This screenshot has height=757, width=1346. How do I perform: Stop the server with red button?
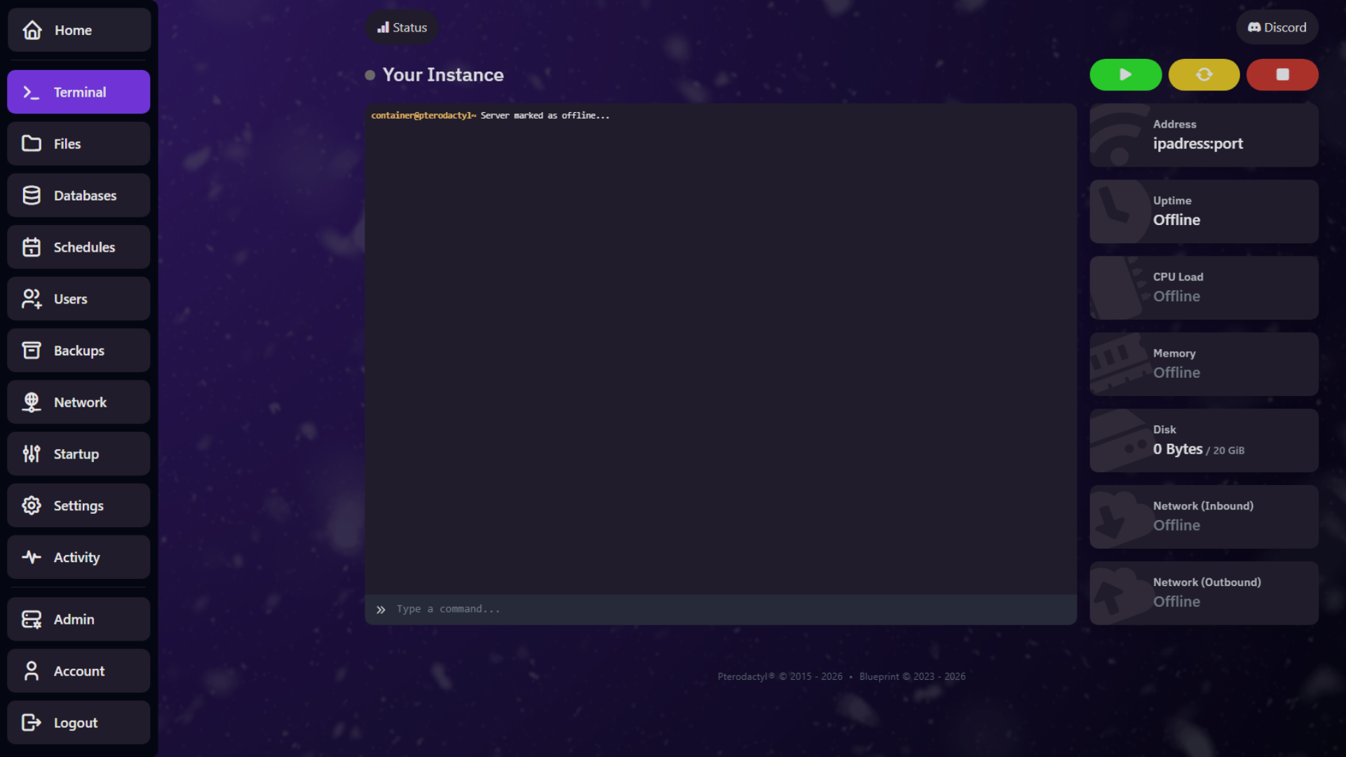[x=1282, y=74]
